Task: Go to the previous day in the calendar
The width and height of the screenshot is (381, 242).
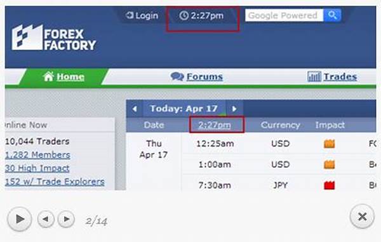Action: point(135,109)
